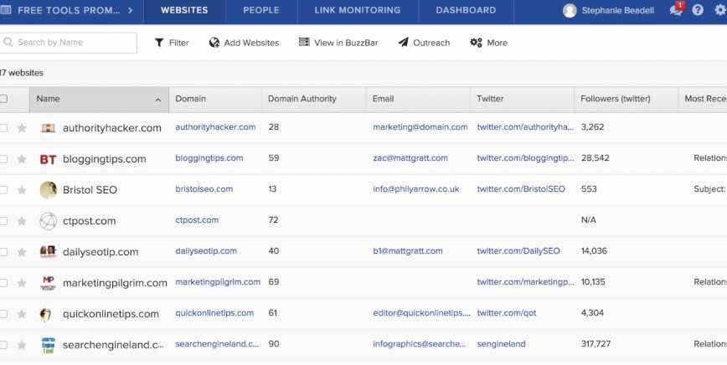Click the project list icon beside FREE TOOLS PROM
This screenshot has width=727, height=365.
point(6,10)
